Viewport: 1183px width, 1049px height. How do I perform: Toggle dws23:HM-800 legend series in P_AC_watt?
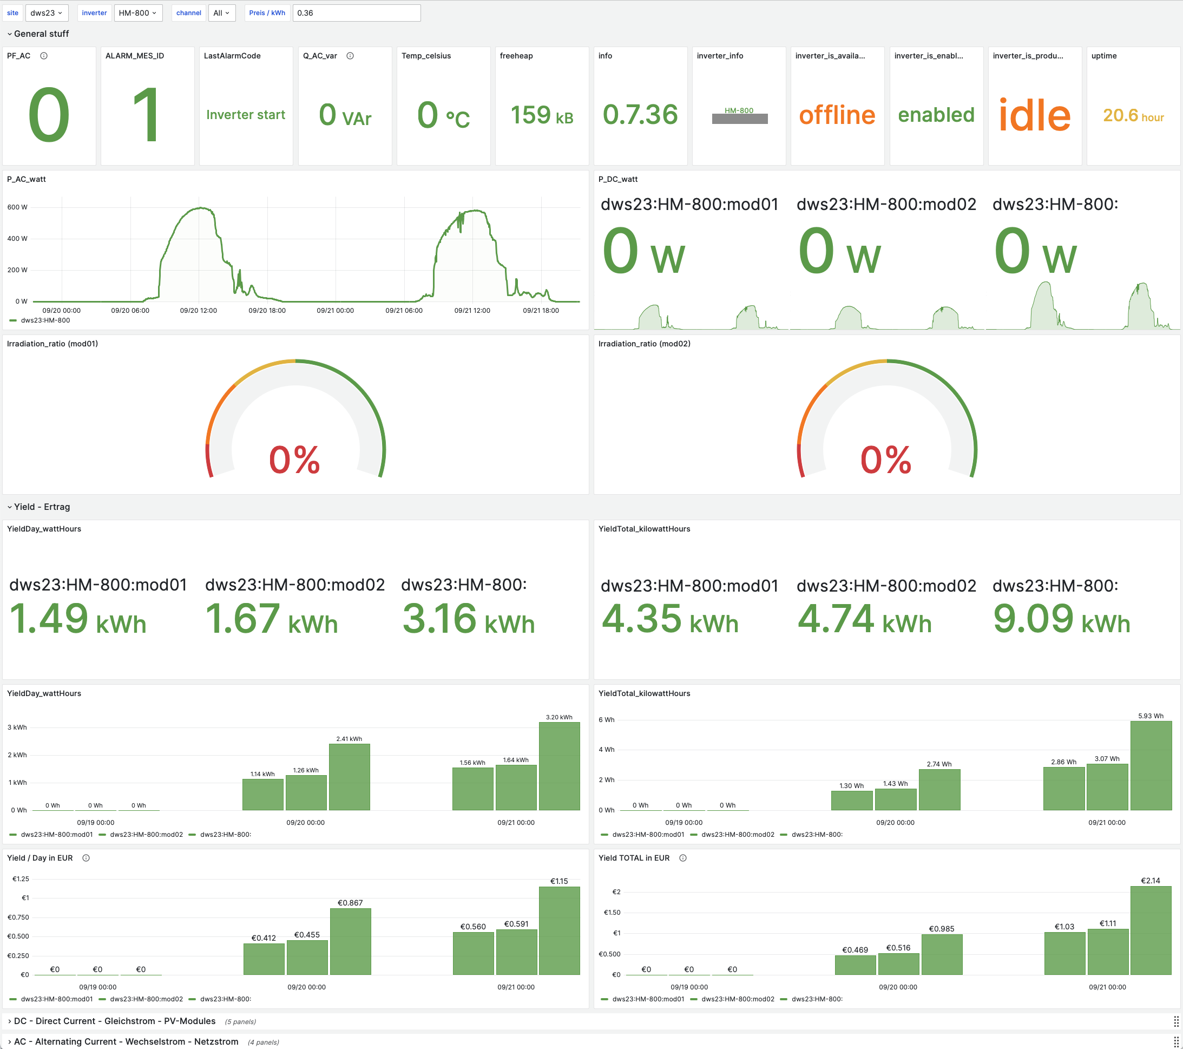pos(45,320)
